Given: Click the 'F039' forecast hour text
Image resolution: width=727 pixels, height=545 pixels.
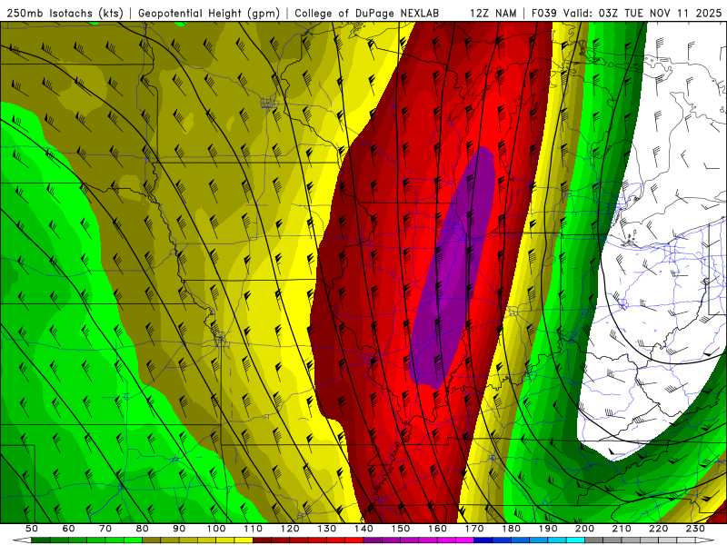Looking at the screenshot, I should (x=543, y=14).
